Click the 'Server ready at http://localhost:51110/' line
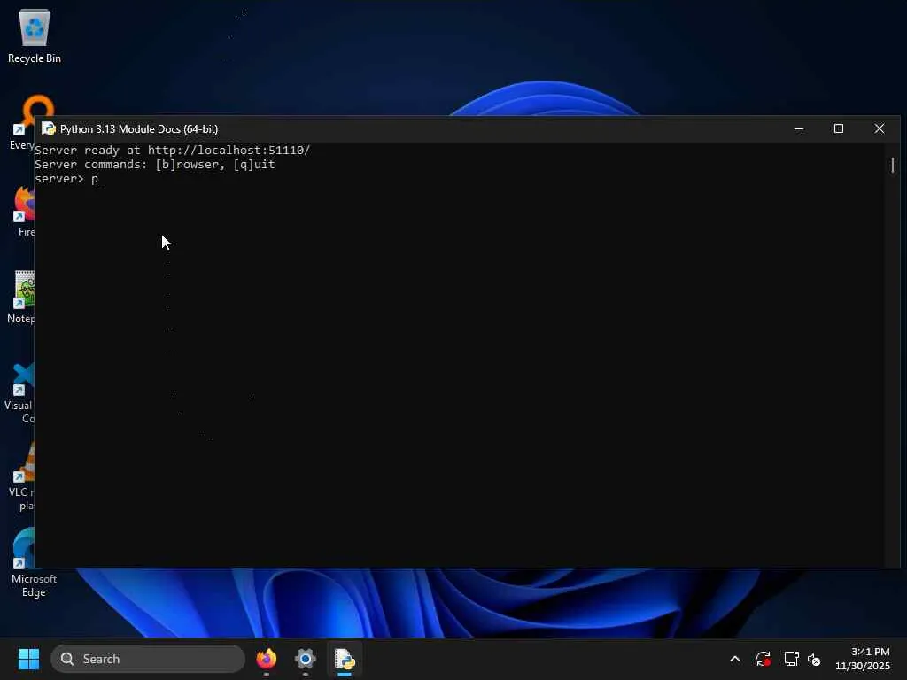 pyautogui.click(x=173, y=151)
